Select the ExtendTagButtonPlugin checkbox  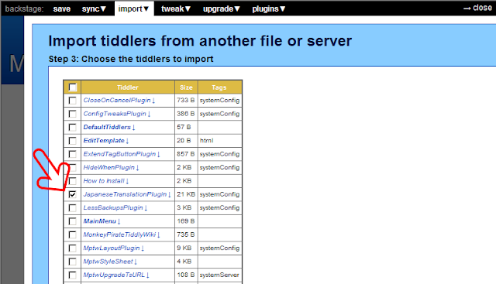[72, 154]
